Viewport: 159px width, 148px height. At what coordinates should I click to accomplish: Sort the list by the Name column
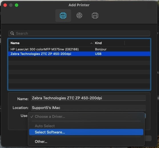tap(15, 43)
